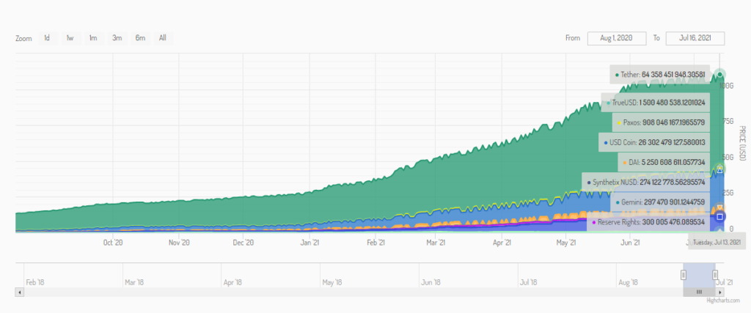
Task: Click Mar '18 in the navigator
Action: [x=134, y=282]
